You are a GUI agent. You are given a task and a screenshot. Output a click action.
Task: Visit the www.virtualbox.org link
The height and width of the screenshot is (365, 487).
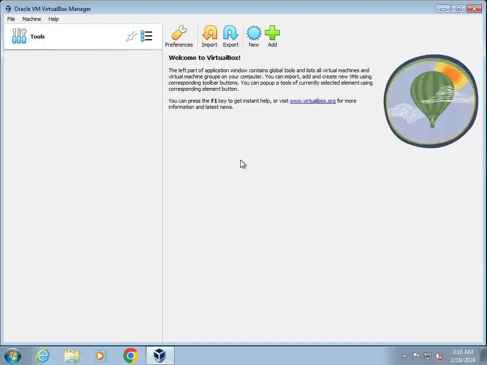click(x=312, y=101)
